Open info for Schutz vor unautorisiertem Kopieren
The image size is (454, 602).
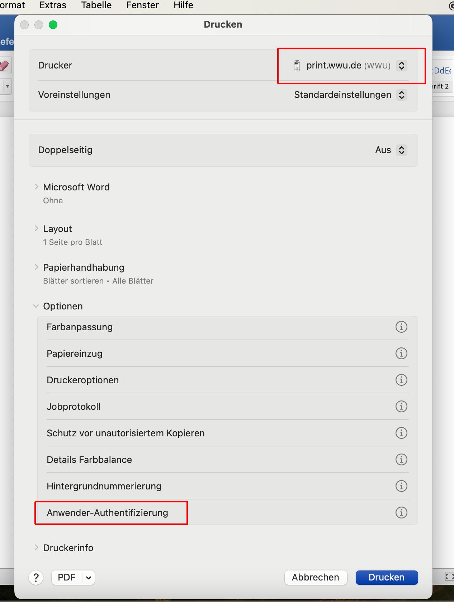pos(401,433)
